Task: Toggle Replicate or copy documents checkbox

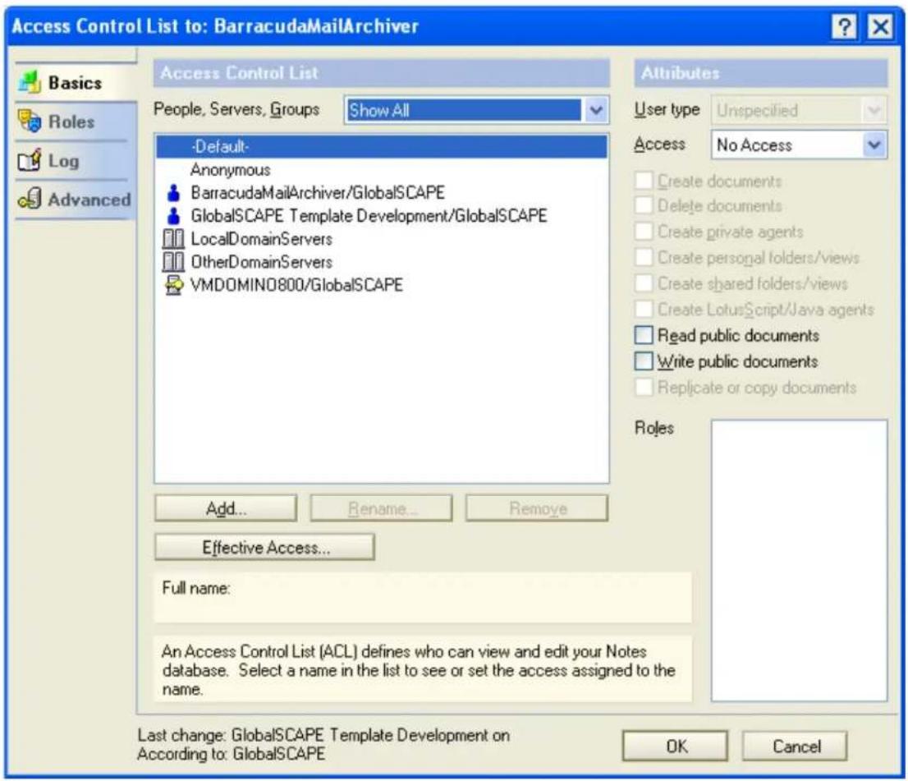Action: click(644, 387)
